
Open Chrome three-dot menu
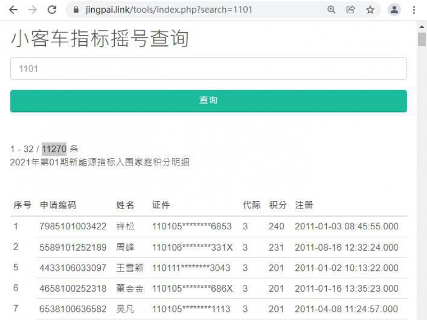(414, 10)
